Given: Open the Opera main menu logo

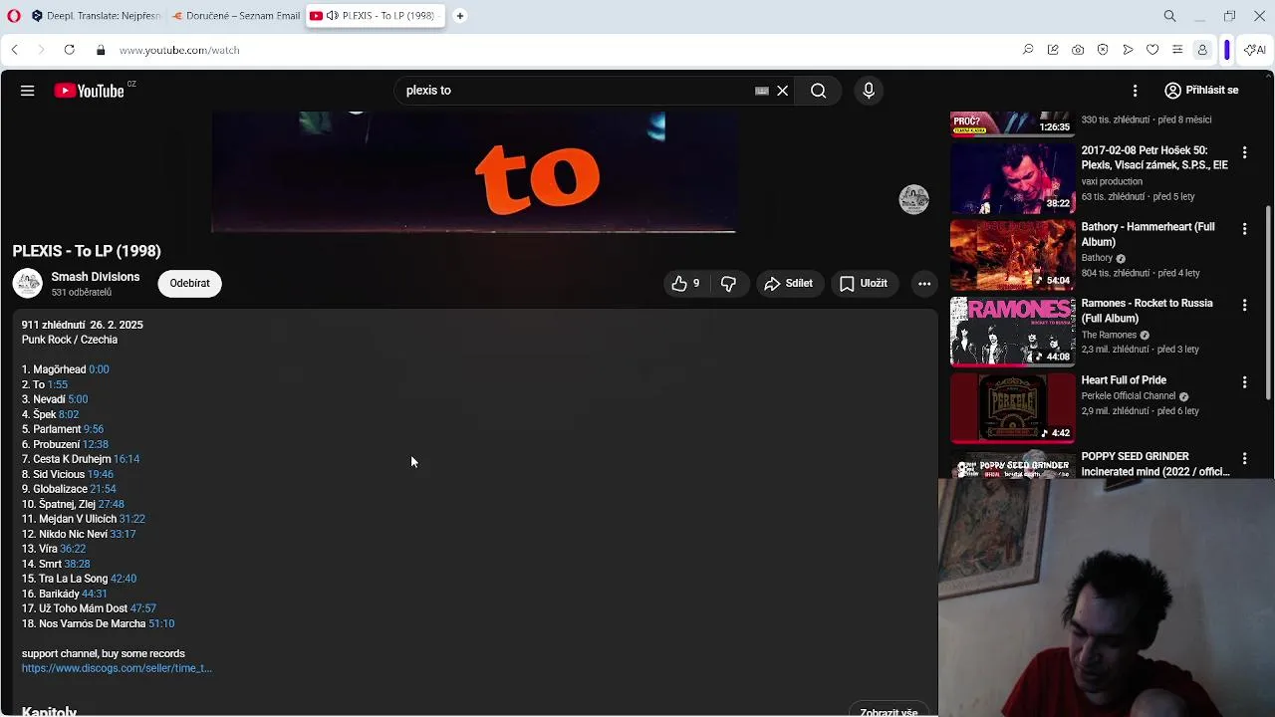Looking at the screenshot, I should 12,16.
